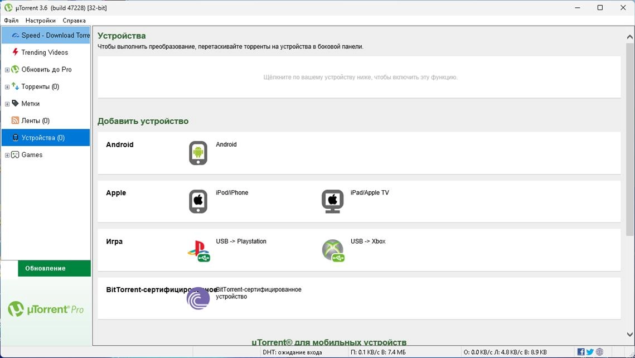The width and height of the screenshot is (635, 358).
Task: Select Обновить до Pro sidebar item
Action: [x=47, y=69]
